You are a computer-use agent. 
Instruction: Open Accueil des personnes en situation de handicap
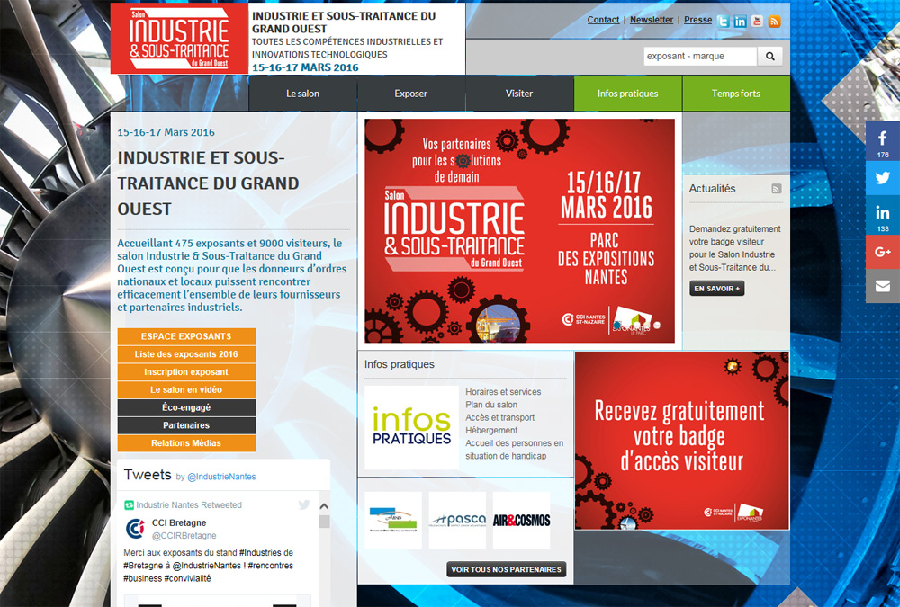[514, 450]
